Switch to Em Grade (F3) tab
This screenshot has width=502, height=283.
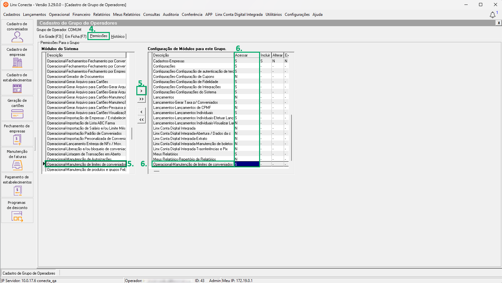tap(50, 37)
